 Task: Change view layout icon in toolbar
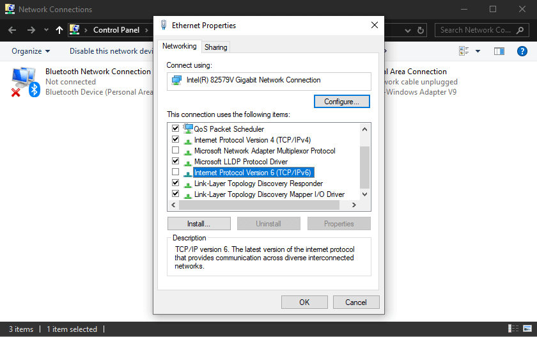point(463,51)
